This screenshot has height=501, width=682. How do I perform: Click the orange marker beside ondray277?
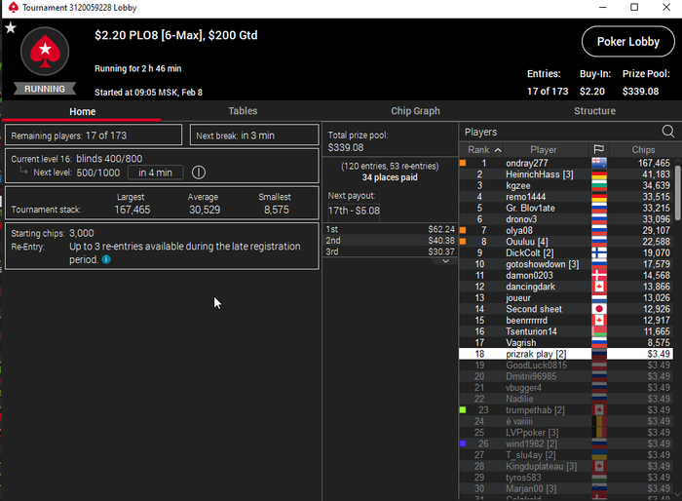tap(463, 163)
